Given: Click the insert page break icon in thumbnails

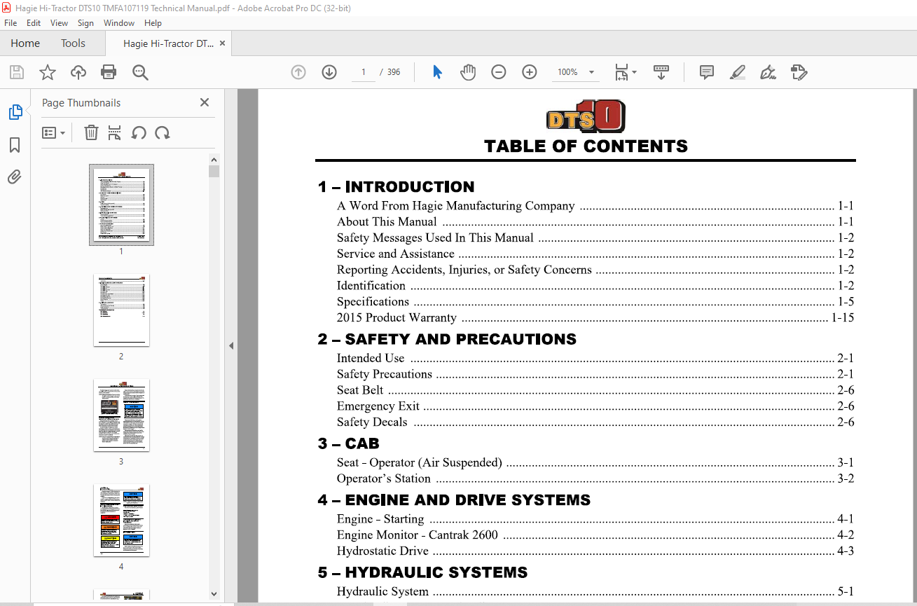Looking at the screenshot, I should 115,132.
